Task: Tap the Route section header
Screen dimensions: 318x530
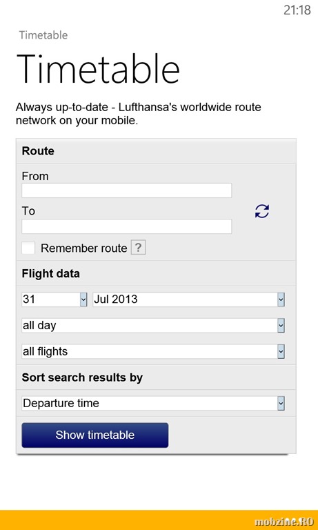Action: pyautogui.click(x=38, y=150)
